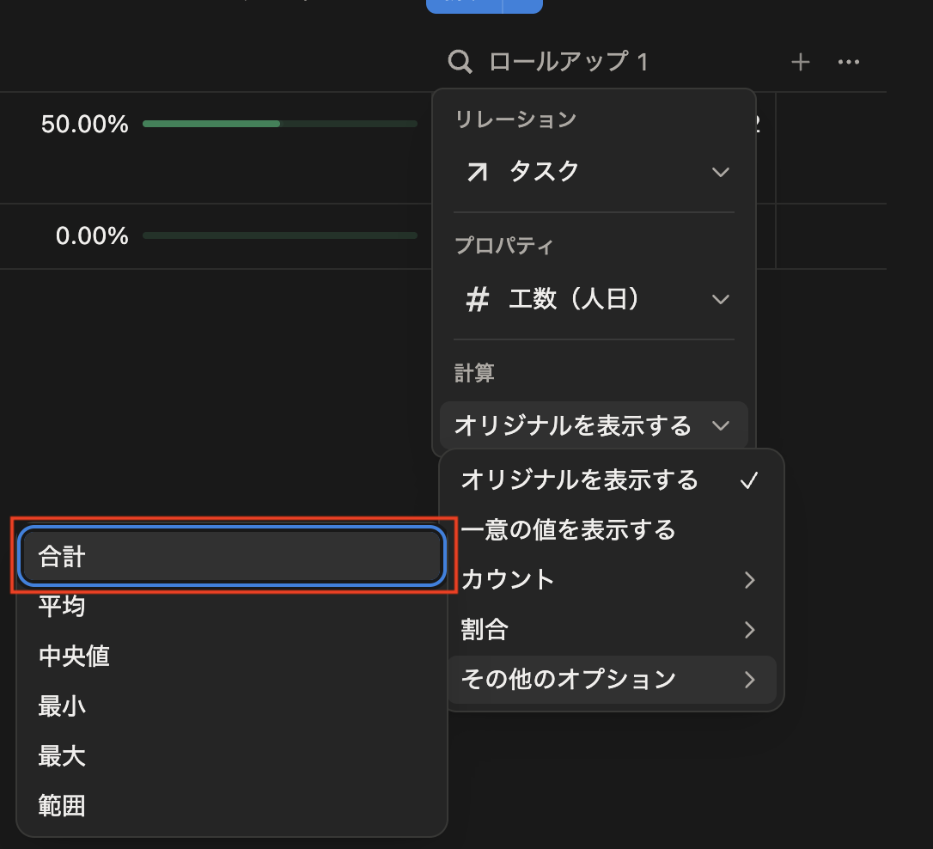Open the three-dot more options menu
933x849 pixels.
click(x=848, y=62)
